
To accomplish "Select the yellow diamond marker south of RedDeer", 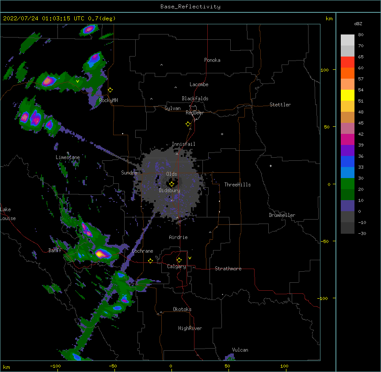I will (188, 124).
